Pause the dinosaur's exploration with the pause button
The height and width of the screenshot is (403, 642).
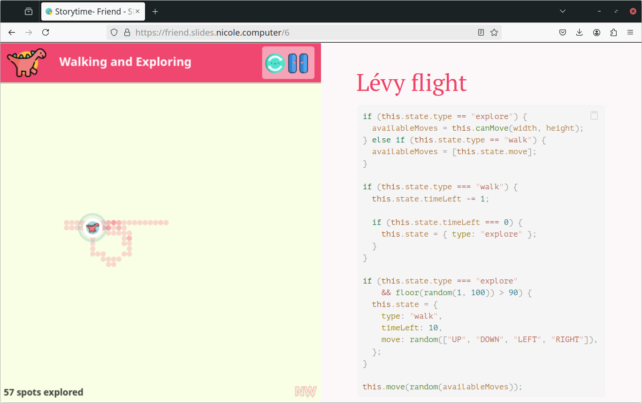[300, 62]
